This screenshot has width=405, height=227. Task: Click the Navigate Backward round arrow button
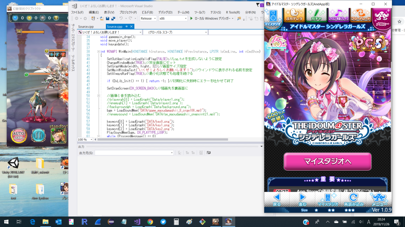click(77, 18)
